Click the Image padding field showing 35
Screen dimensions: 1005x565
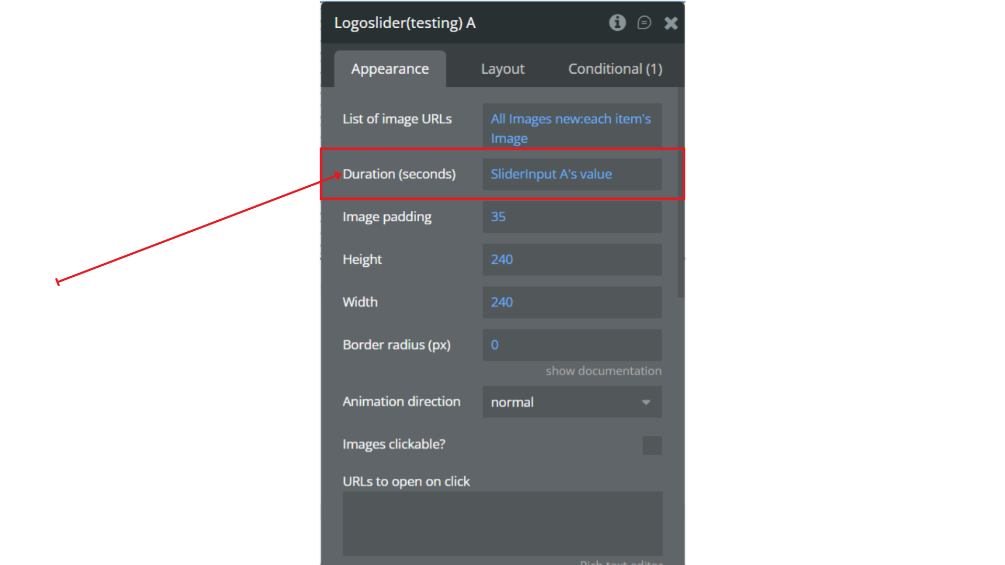click(x=572, y=217)
